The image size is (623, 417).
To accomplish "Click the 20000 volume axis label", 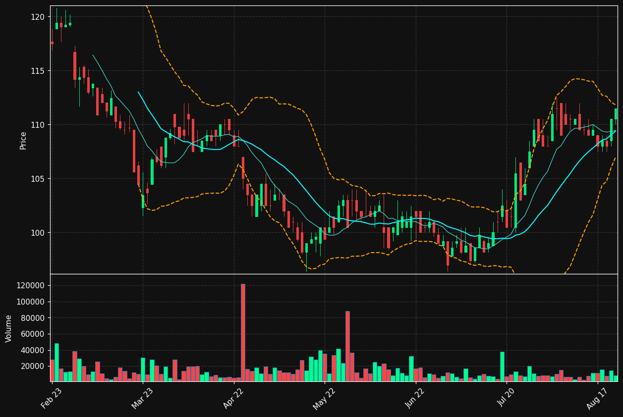I will click(33, 366).
